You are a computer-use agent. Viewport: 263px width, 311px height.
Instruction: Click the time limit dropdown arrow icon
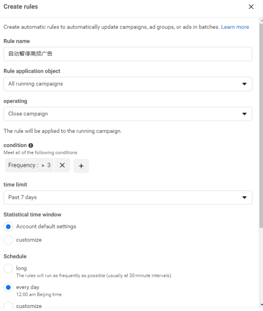point(244,197)
